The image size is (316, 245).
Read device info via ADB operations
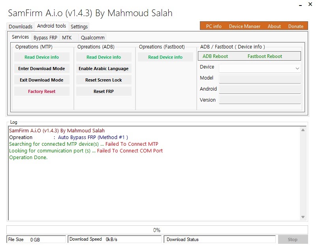coord(103,57)
